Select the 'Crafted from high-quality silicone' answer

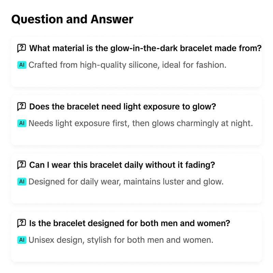[x=127, y=65]
